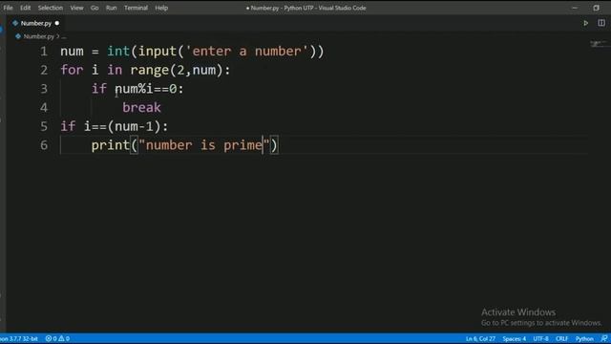This screenshot has width=611, height=344.
Task: Open the Selection menu
Action: (51, 8)
